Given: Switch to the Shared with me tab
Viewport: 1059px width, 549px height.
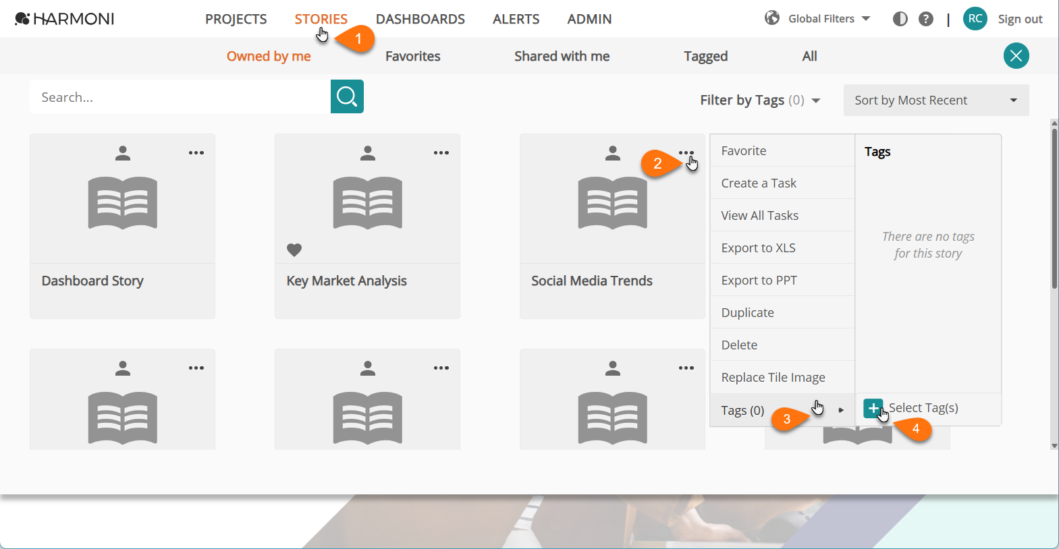Looking at the screenshot, I should (562, 57).
